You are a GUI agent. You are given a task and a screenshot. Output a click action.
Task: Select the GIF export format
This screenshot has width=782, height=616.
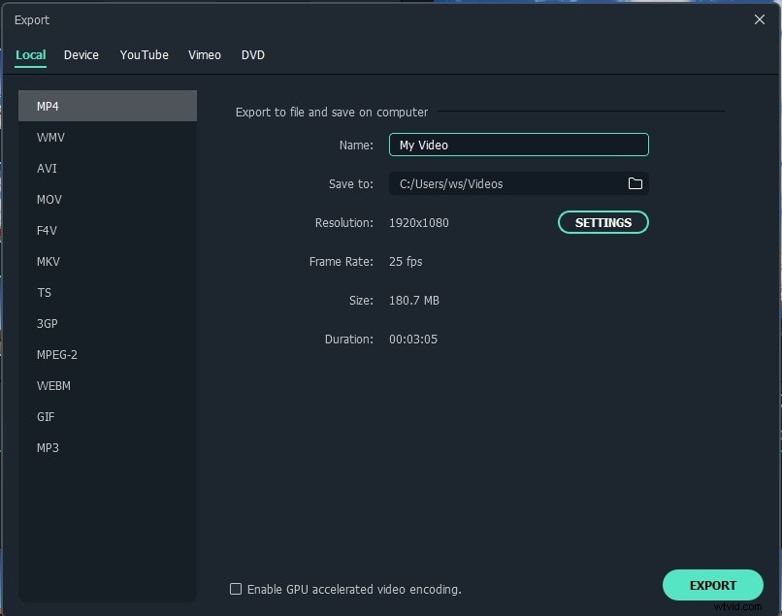[46, 416]
